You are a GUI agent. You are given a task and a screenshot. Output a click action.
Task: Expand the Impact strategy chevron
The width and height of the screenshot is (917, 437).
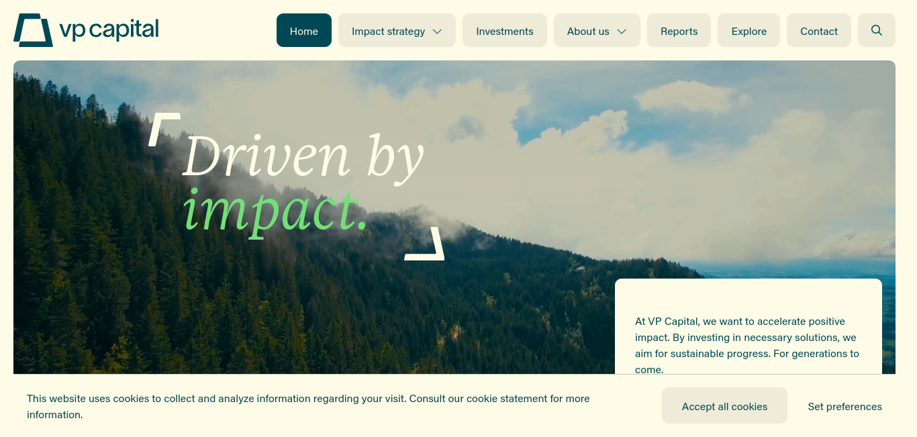437,32
